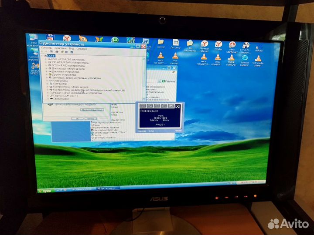Open the Действие menu

point(60,48)
